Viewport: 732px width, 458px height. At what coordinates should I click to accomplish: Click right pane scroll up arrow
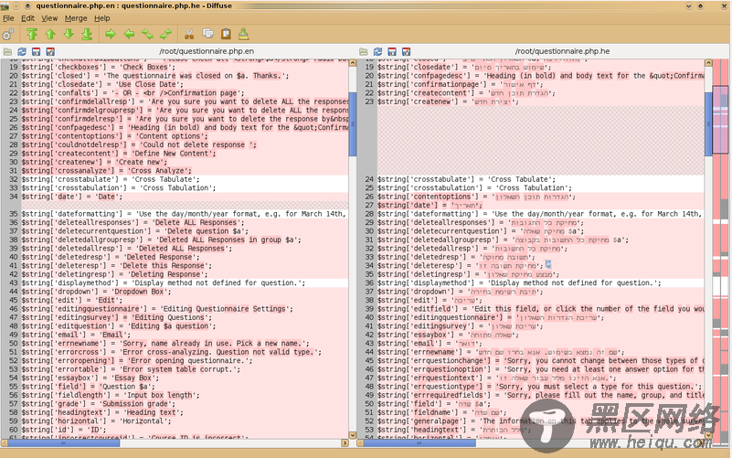pos(708,62)
